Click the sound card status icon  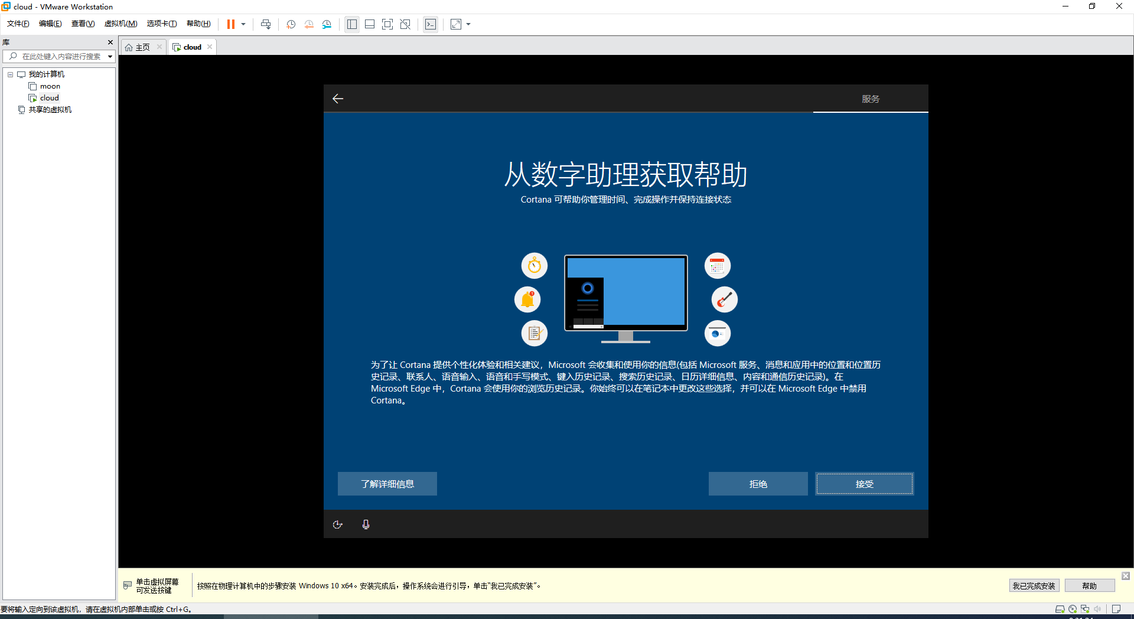pos(1097,609)
